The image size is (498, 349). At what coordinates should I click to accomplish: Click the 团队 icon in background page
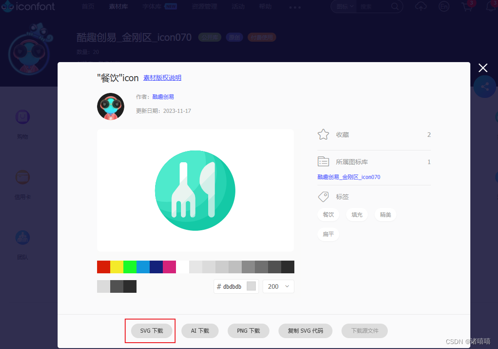pos(23,238)
